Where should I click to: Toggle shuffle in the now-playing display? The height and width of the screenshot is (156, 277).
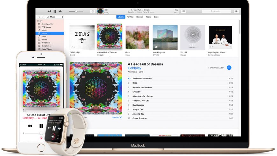(106, 10)
